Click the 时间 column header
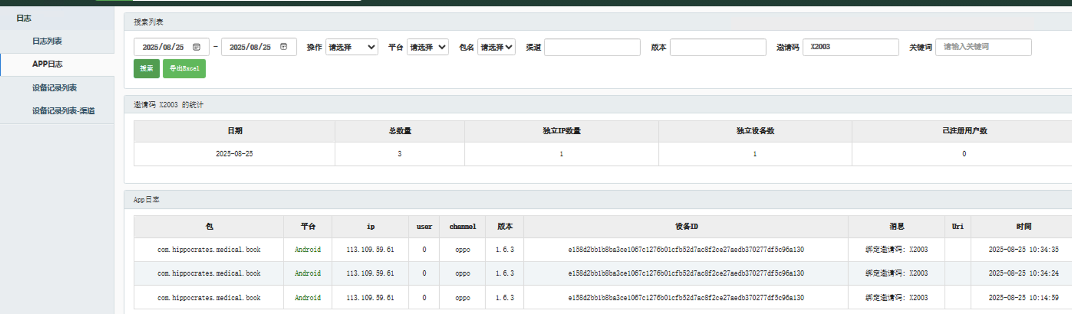The height and width of the screenshot is (314, 1072). 1023,226
